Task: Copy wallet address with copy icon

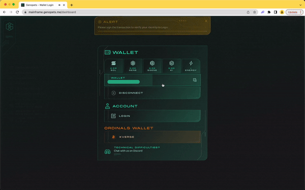Action: pyautogui.click(x=195, y=80)
